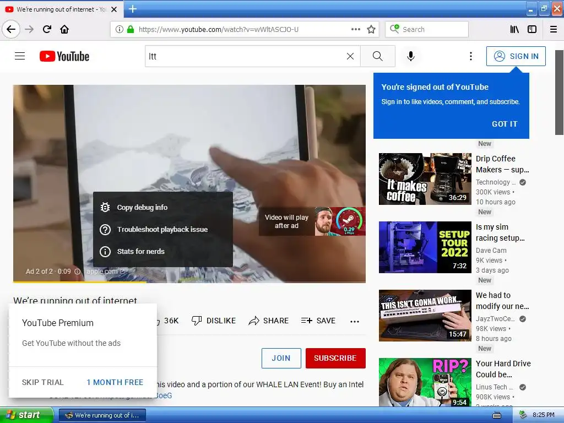564x423 pixels.
Task: Select Copy debug info menu entry
Action: click(x=163, y=207)
